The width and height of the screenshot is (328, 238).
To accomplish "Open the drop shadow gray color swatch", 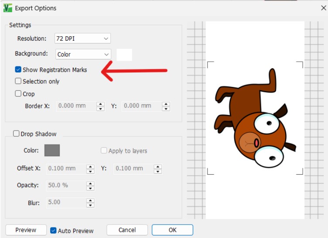I will click(x=52, y=150).
